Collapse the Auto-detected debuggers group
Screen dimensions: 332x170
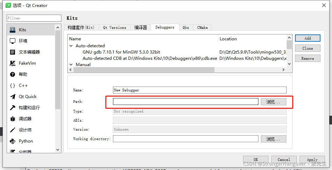coord(71,46)
